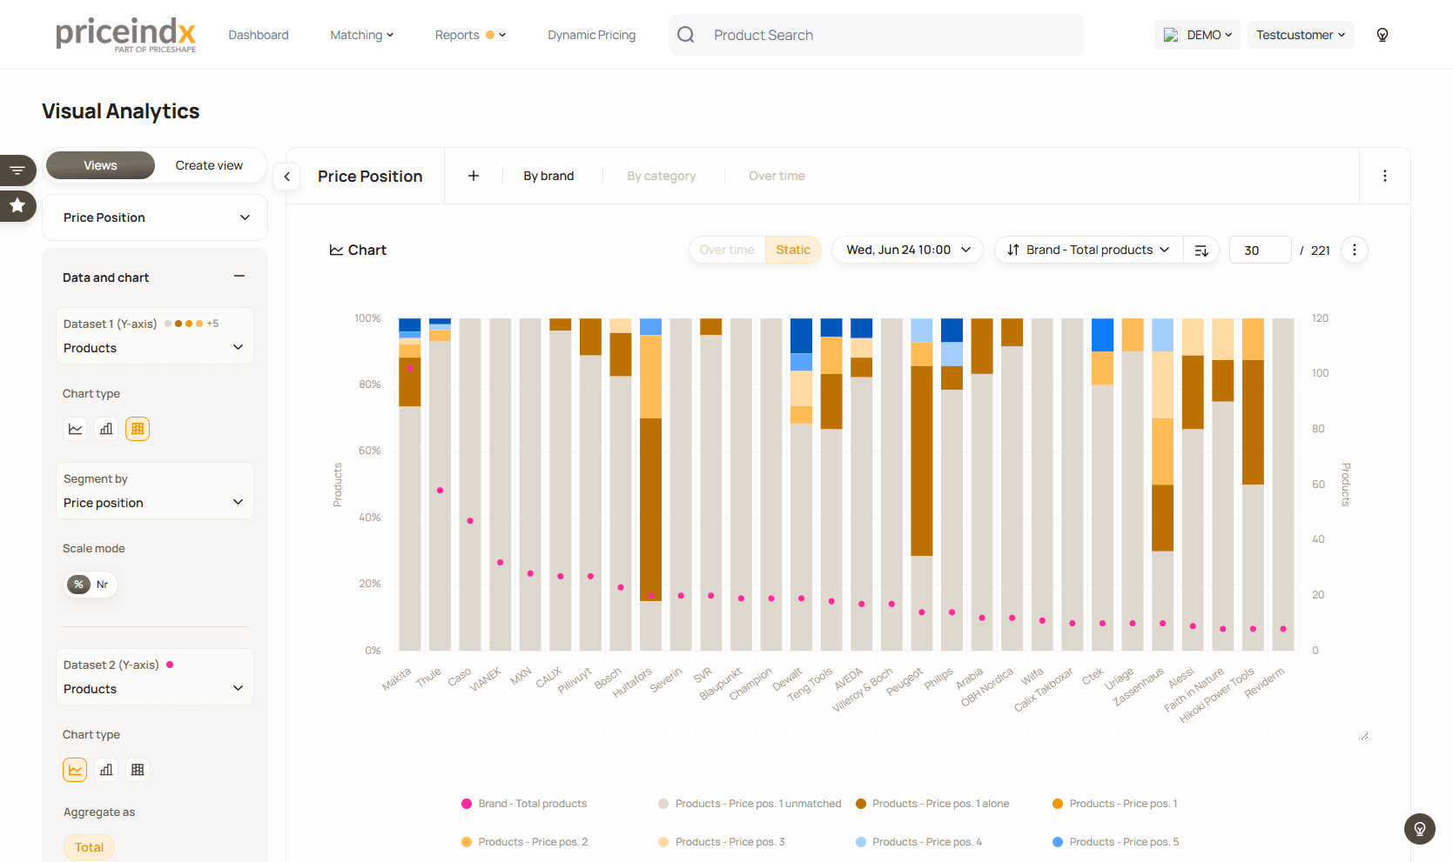Click the Makita brand axis label
The image size is (1453, 862).
click(x=396, y=679)
